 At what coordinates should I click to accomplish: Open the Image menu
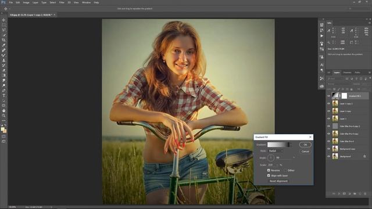point(26,2)
